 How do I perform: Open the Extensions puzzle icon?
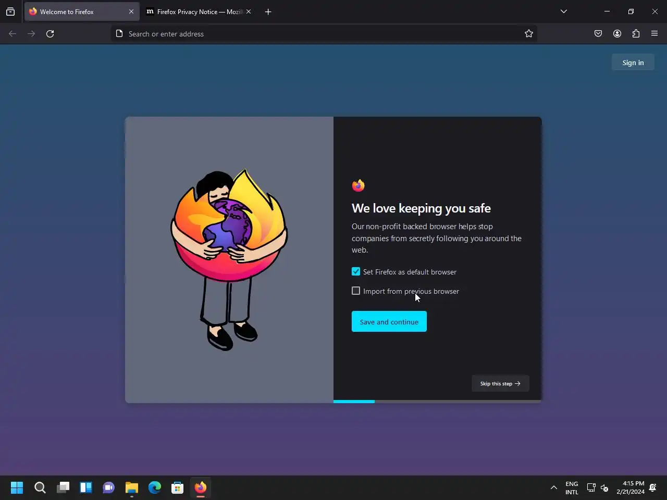(x=636, y=34)
